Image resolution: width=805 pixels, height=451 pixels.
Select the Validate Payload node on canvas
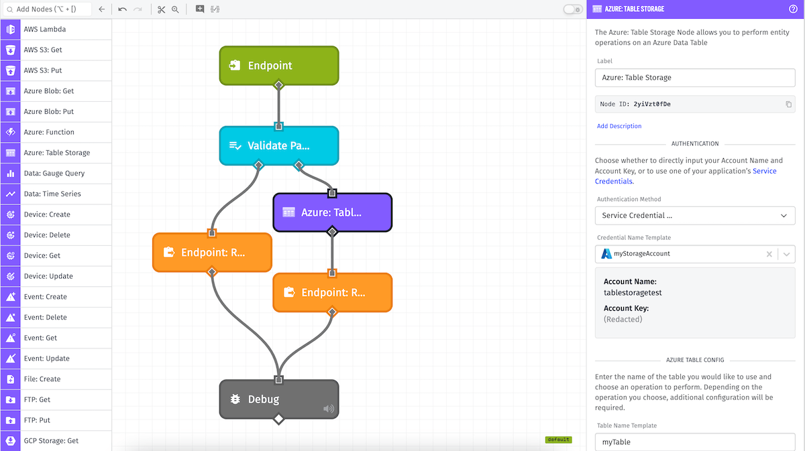pos(279,145)
